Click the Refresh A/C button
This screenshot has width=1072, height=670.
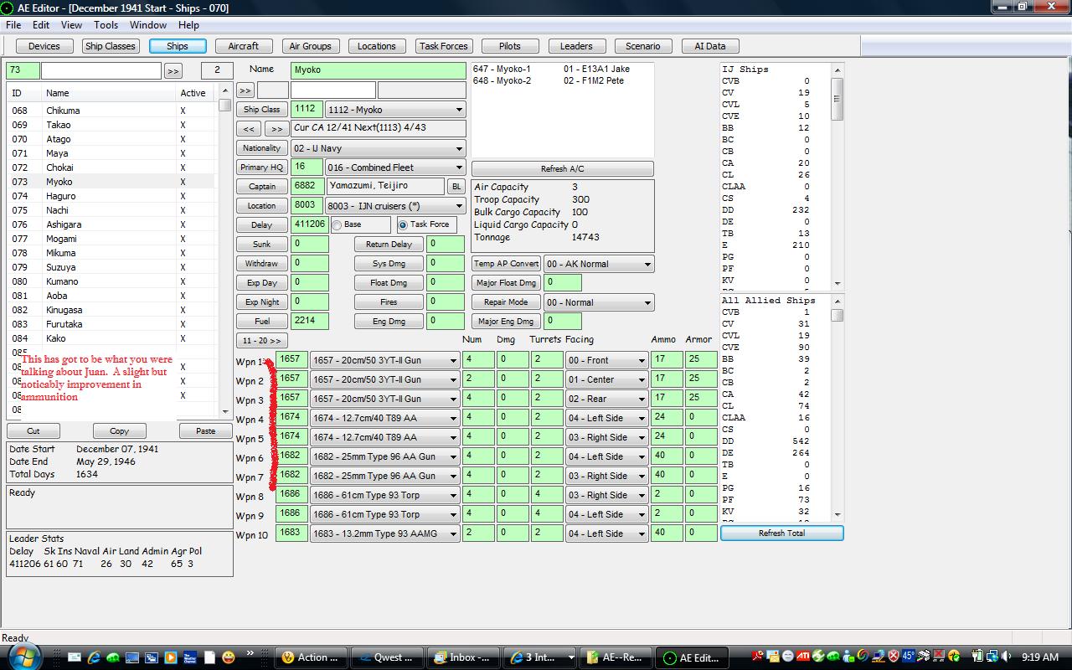[x=562, y=168]
